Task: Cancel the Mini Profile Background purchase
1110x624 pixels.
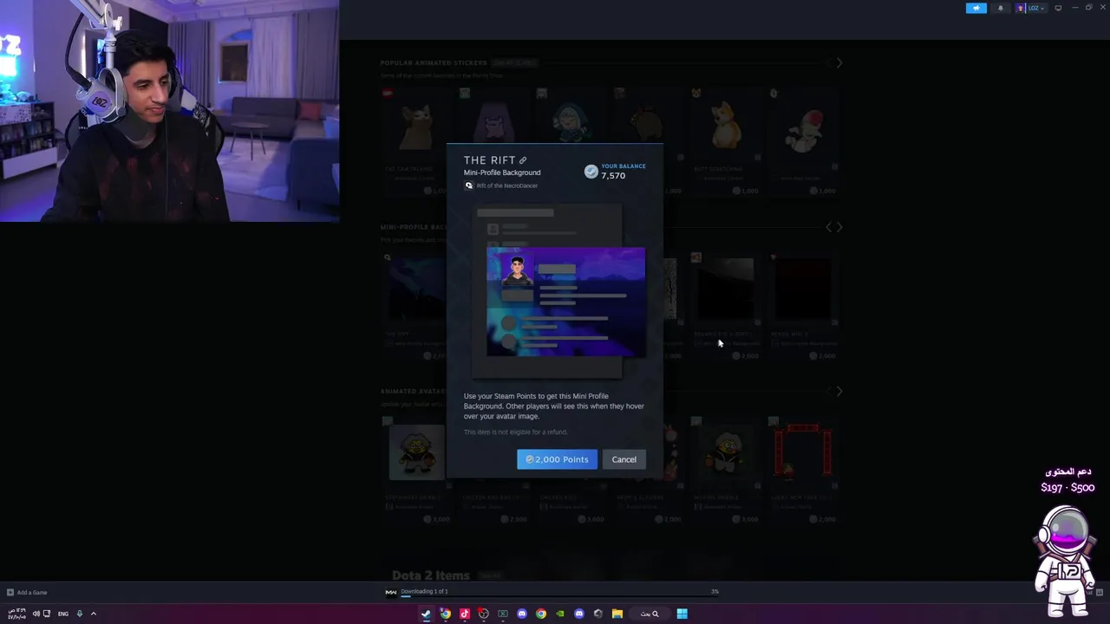Action: coord(624,459)
